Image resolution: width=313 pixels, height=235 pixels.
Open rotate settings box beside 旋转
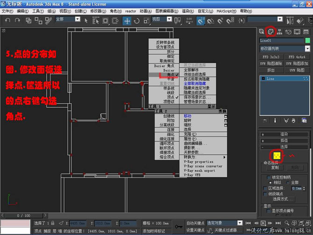(226, 121)
